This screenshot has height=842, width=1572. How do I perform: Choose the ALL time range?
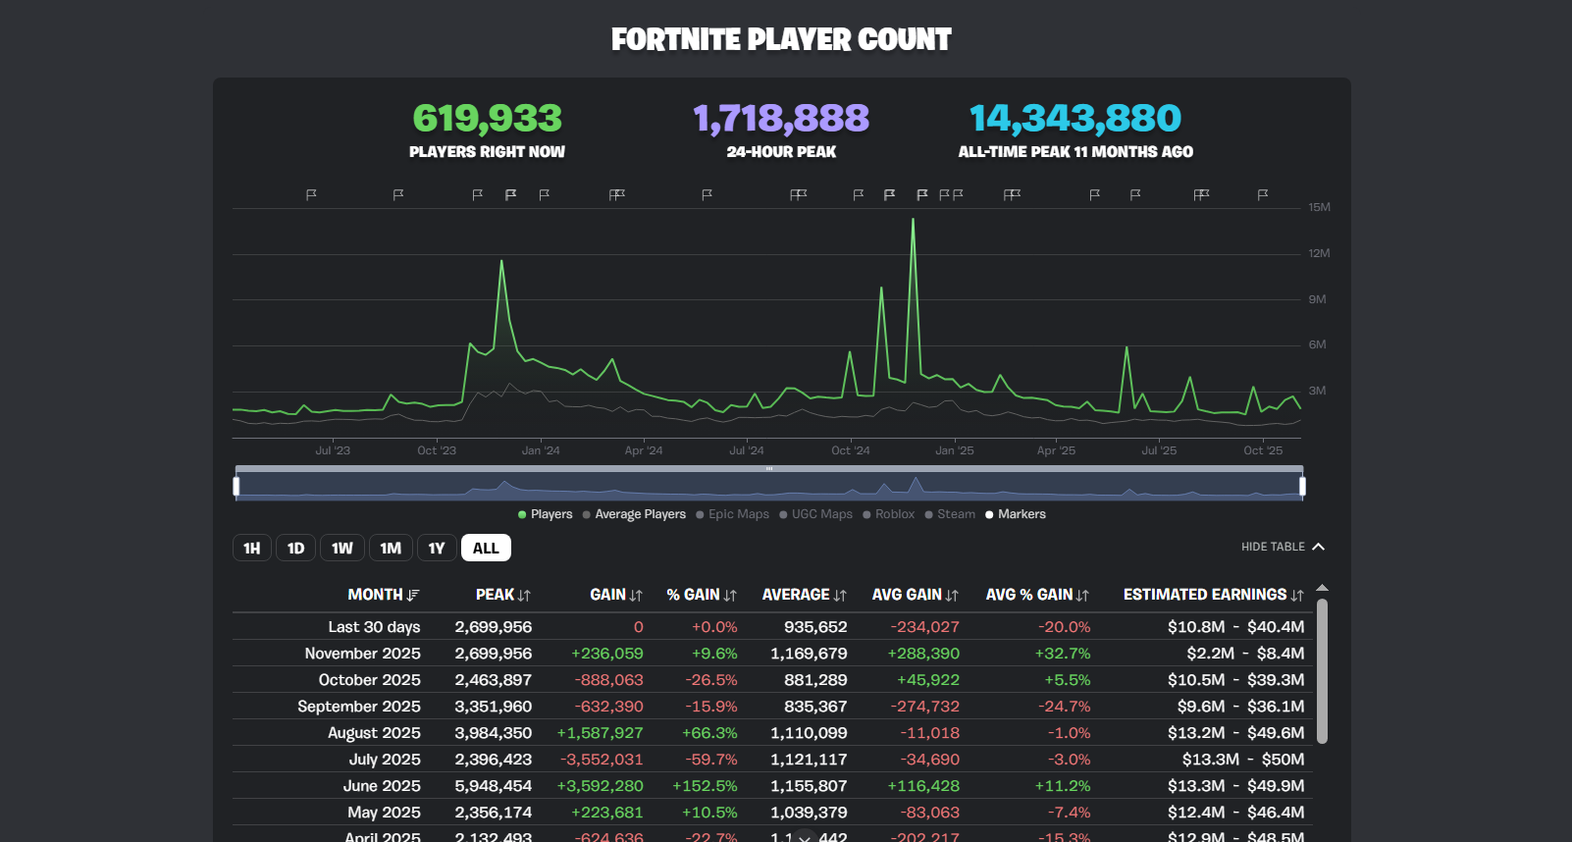(486, 548)
